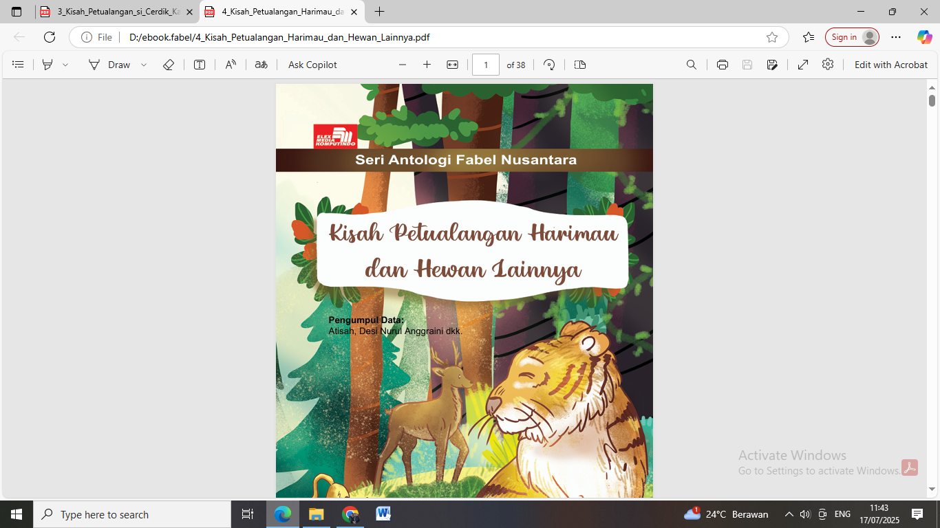Decrease zoom using the minus control
The width and height of the screenshot is (940, 528).
(x=403, y=64)
